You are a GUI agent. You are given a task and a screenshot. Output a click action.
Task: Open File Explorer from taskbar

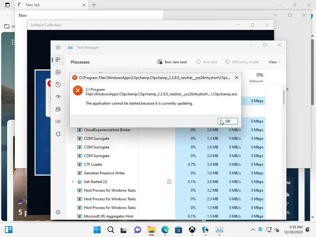[151, 230]
